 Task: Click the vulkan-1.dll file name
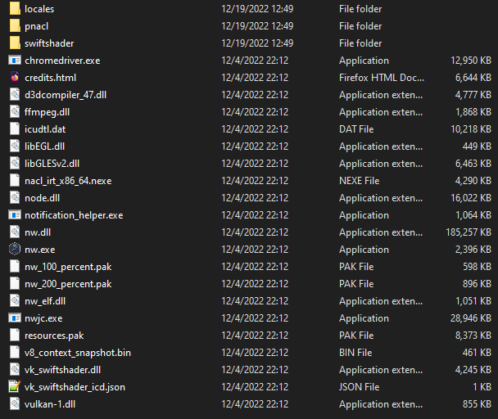coord(50,404)
